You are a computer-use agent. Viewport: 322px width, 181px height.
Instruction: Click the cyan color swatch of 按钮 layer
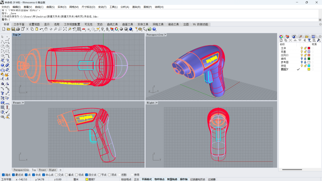point(309,66)
